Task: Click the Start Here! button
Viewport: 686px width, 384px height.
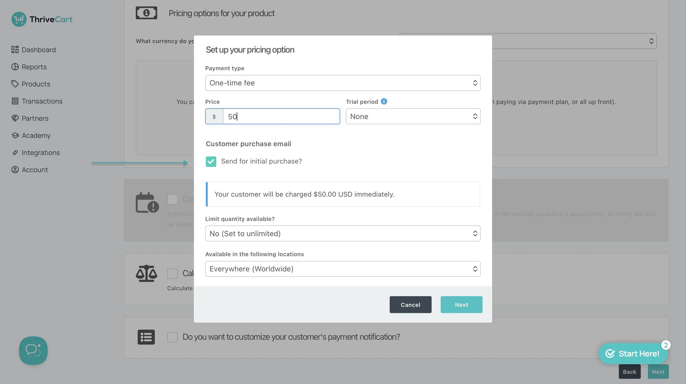Action: click(633, 353)
